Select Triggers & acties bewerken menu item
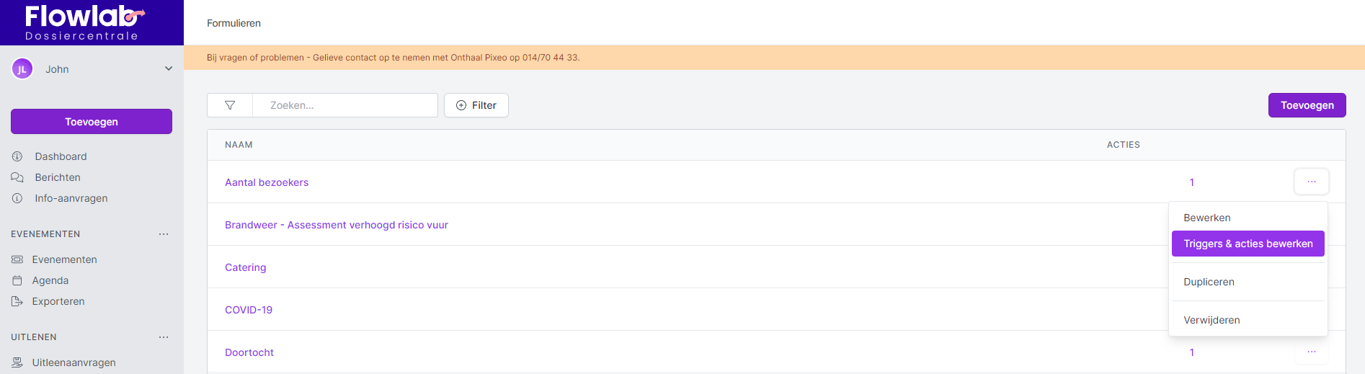 (x=1248, y=244)
